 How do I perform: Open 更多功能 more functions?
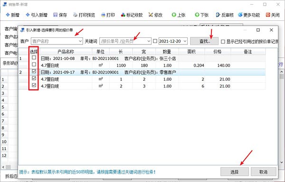(x=249, y=15)
